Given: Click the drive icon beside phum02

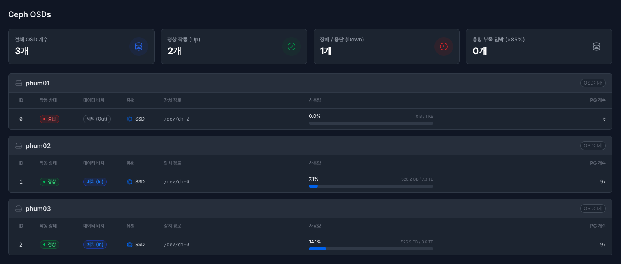Looking at the screenshot, I should click(19, 146).
